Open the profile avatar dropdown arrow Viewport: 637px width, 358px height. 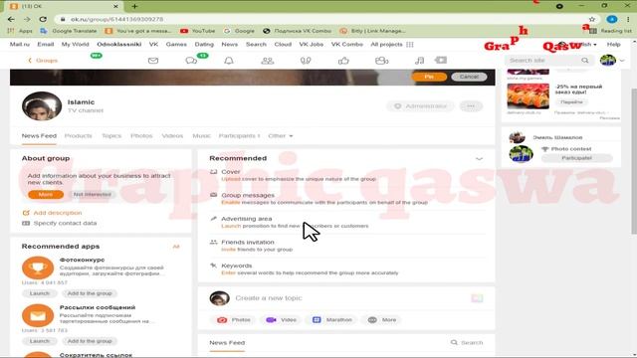click(x=622, y=61)
